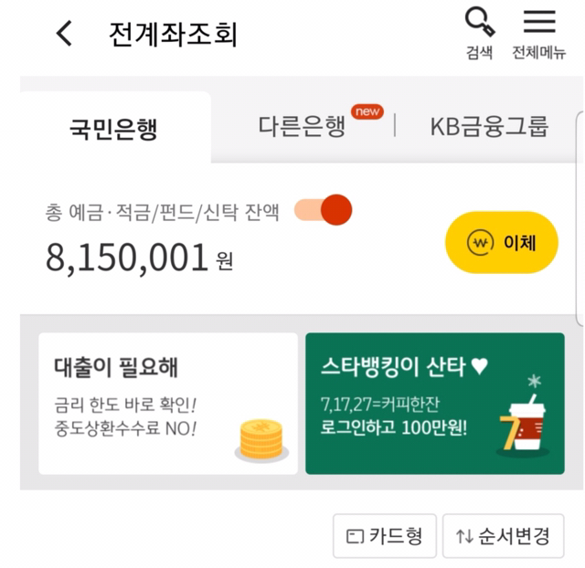Image resolution: width=585 pixels, height=568 pixels.
Task: Switch to 카드형 card view
Action: pyautogui.click(x=384, y=536)
